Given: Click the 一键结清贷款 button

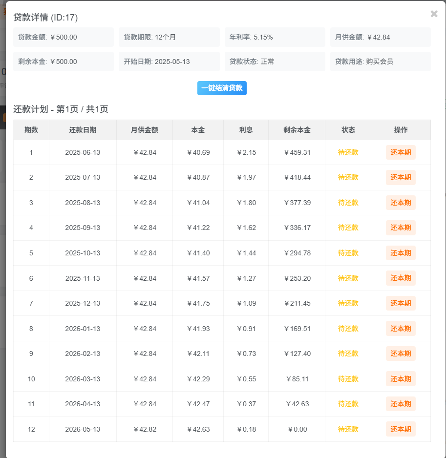Looking at the screenshot, I should (222, 88).
